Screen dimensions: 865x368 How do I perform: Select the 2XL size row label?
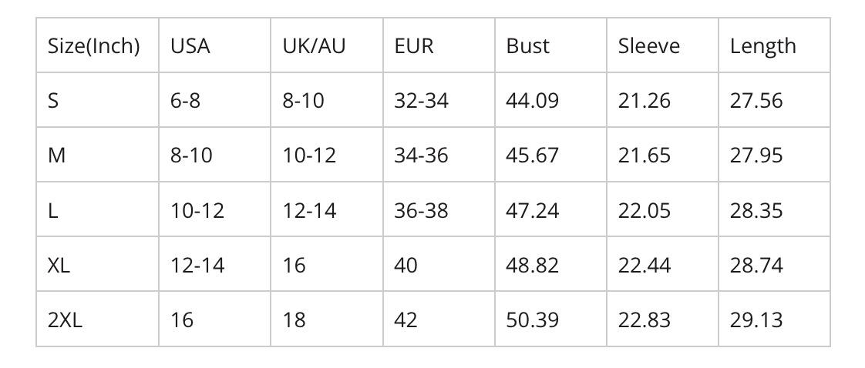point(65,319)
